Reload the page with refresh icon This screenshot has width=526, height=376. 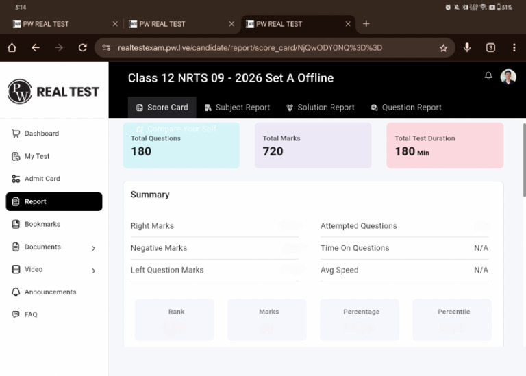click(x=83, y=48)
